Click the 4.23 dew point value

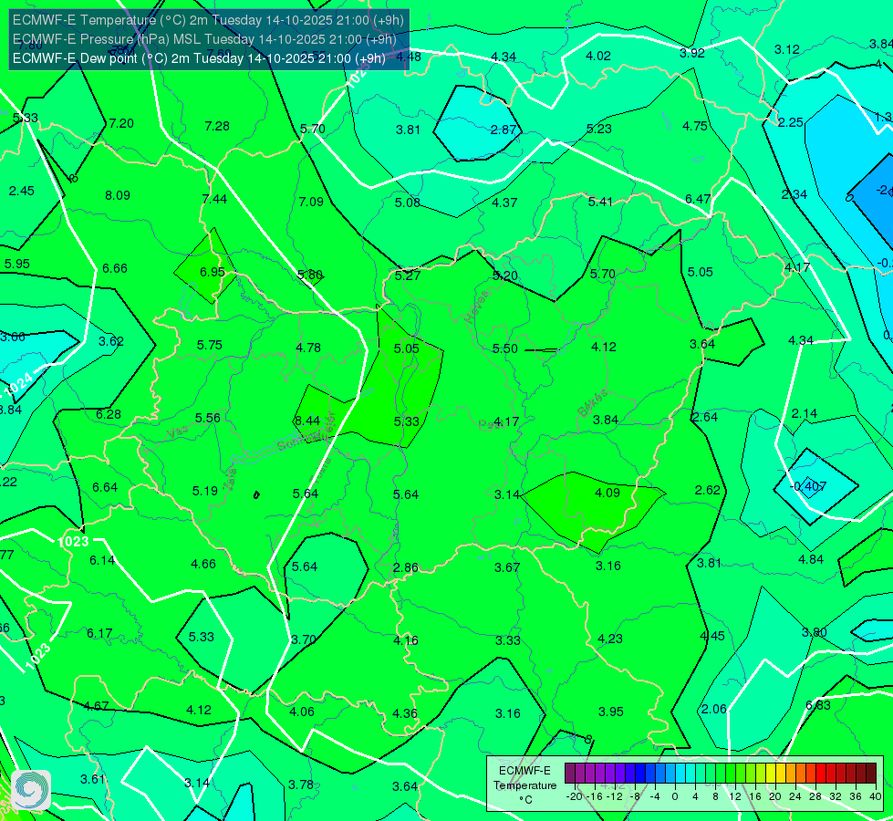[x=610, y=639]
